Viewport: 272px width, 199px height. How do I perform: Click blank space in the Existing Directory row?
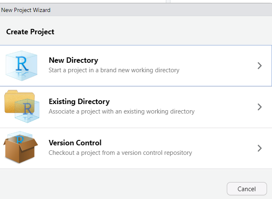[x=224, y=107]
